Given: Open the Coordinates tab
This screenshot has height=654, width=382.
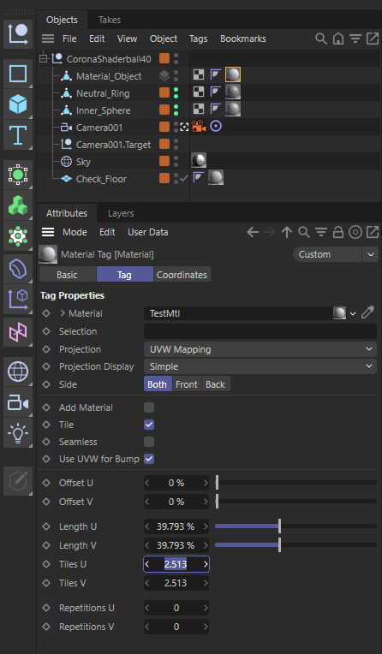Looking at the screenshot, I should tap(182, 275).
